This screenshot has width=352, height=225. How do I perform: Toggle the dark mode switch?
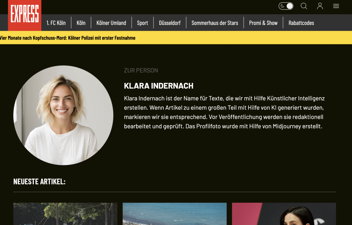point(286,6)
